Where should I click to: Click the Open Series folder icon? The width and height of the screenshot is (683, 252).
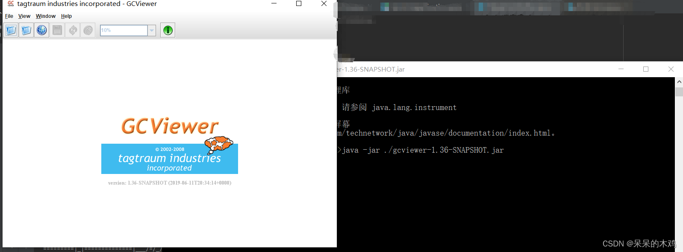(x=26, y=30)
